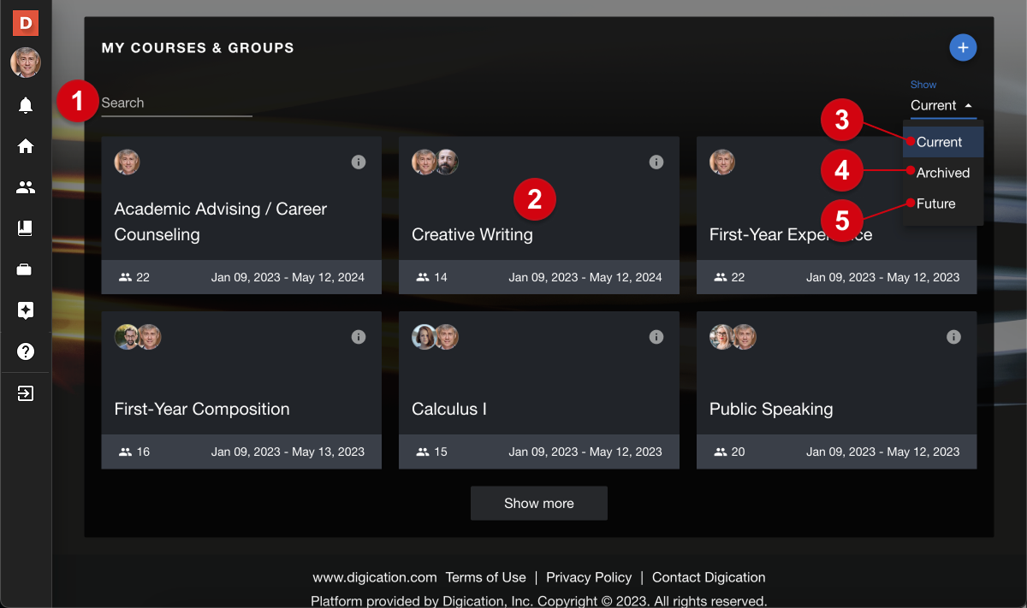
Task: Open the user profile avatar in sidebar
Action: (x=26, y=62)
